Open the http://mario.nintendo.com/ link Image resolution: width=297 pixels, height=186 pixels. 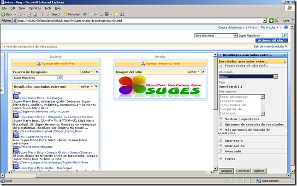[x=33, y=147]
